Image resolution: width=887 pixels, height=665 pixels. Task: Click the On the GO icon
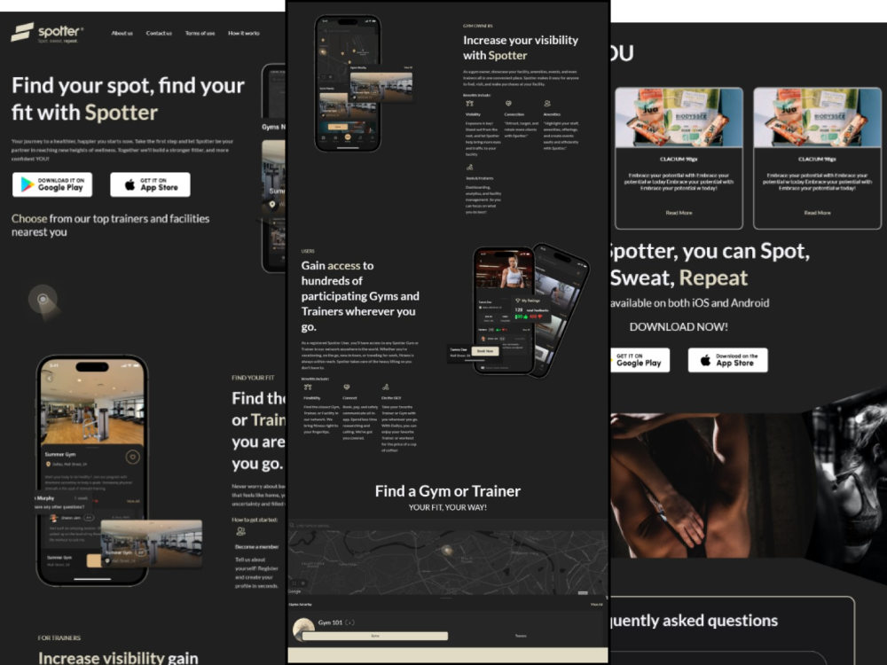pos(385,387)
